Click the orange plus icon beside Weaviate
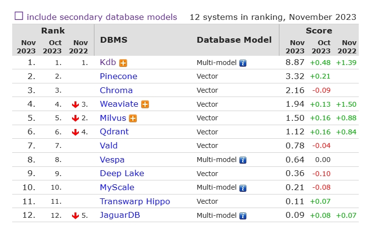Screen dimensions: 368x227 click(145, 104)
